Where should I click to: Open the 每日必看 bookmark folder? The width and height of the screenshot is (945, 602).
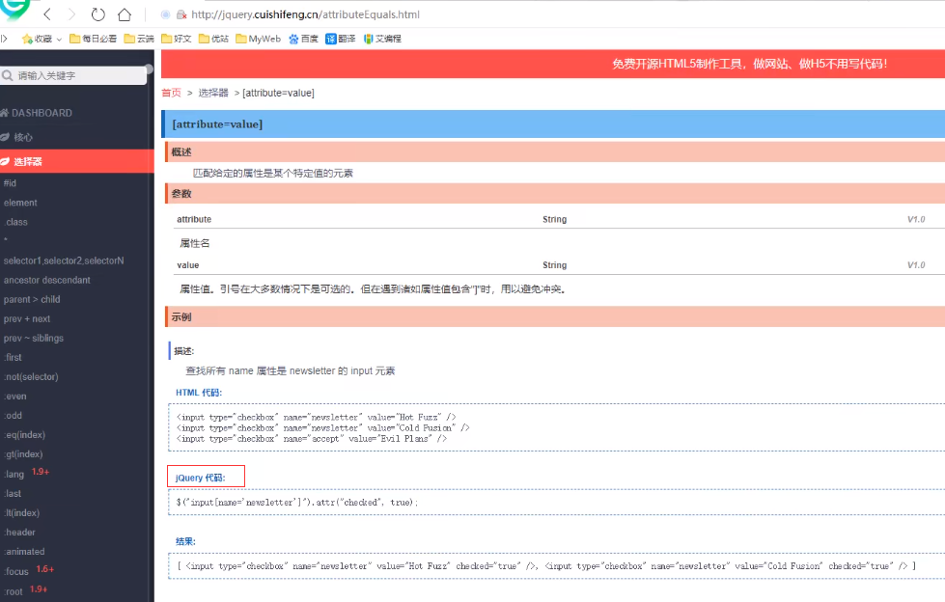[93, 39]
